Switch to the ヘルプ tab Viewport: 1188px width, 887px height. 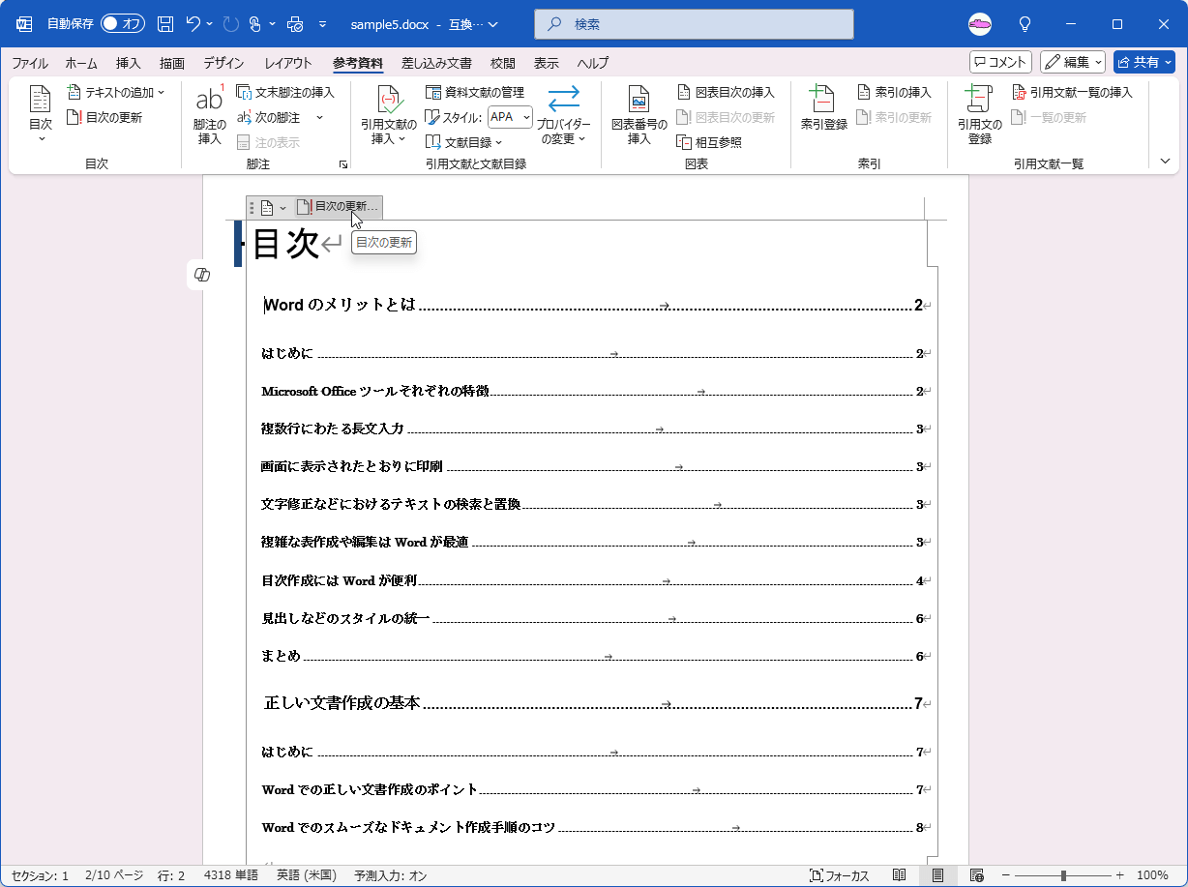pyautogui.click(x=593, y=63)
